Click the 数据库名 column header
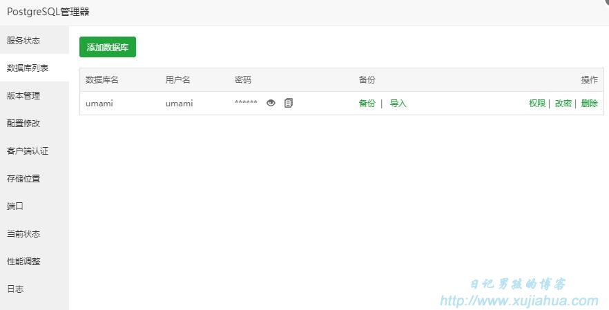The width and height of the screenshot is (609, 310). coord(101,79)
